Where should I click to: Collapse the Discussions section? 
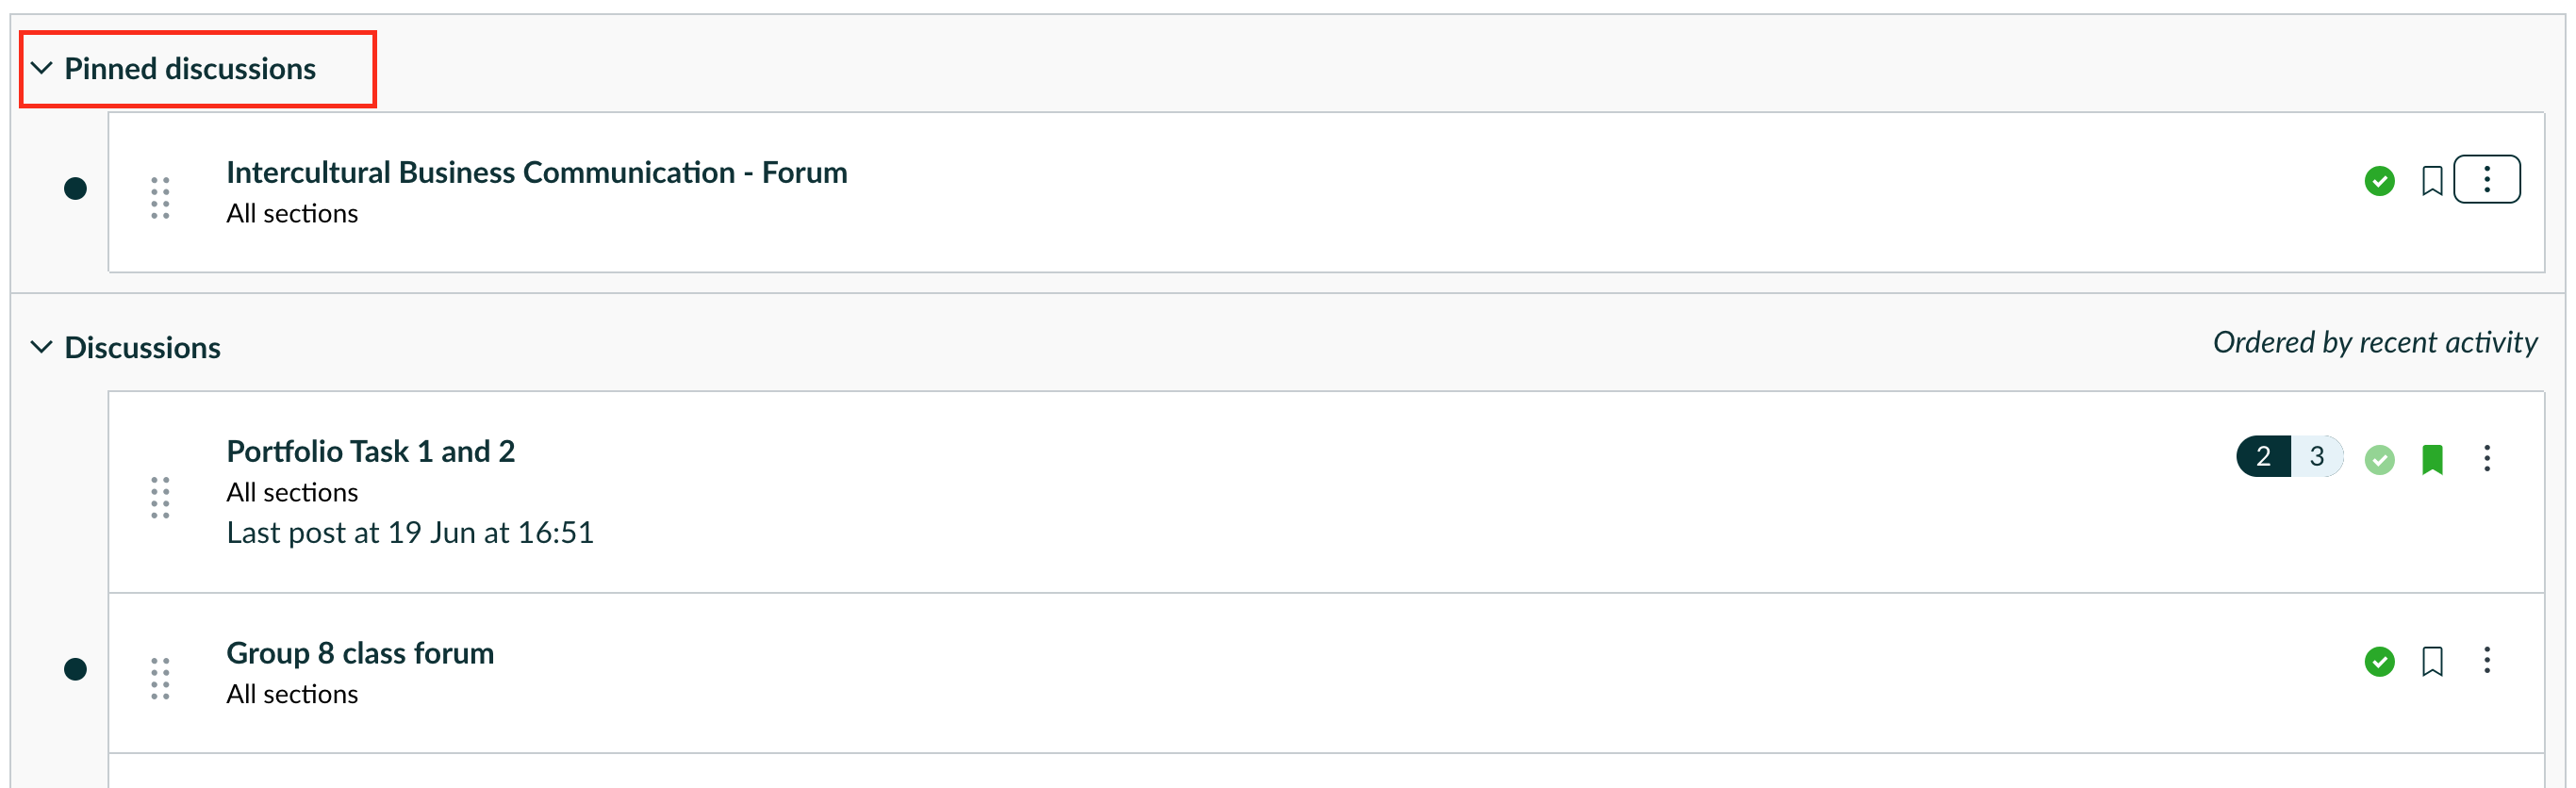point(42,347)
